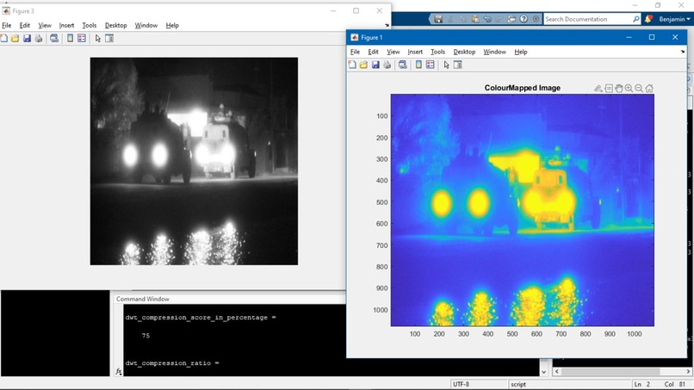Click Print Figure icon in Figure 1 toolbar

387,65
